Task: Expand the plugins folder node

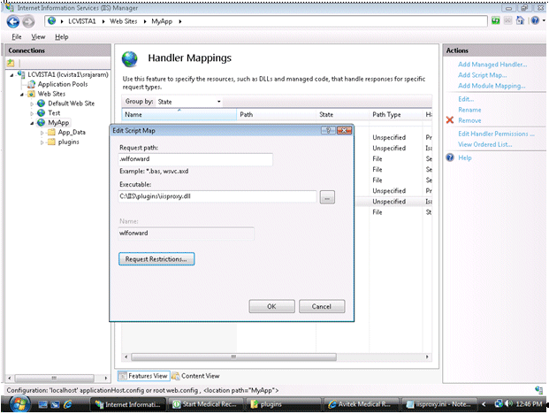Action: (42, 142)
